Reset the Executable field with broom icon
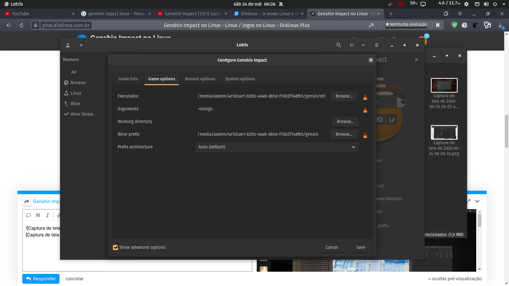This screenshot has width=509, height=286. [x=365, y=97]
